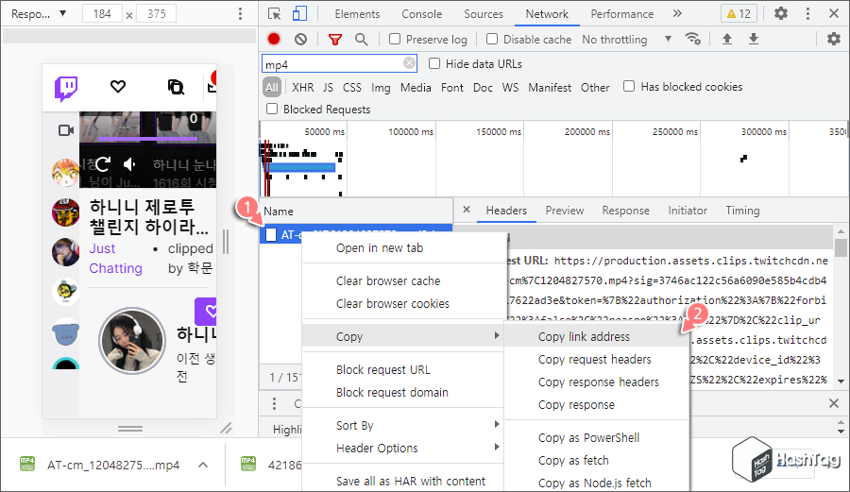
Task: Close the request details pane
Action: pyautogui.click(x=467, y=210)
